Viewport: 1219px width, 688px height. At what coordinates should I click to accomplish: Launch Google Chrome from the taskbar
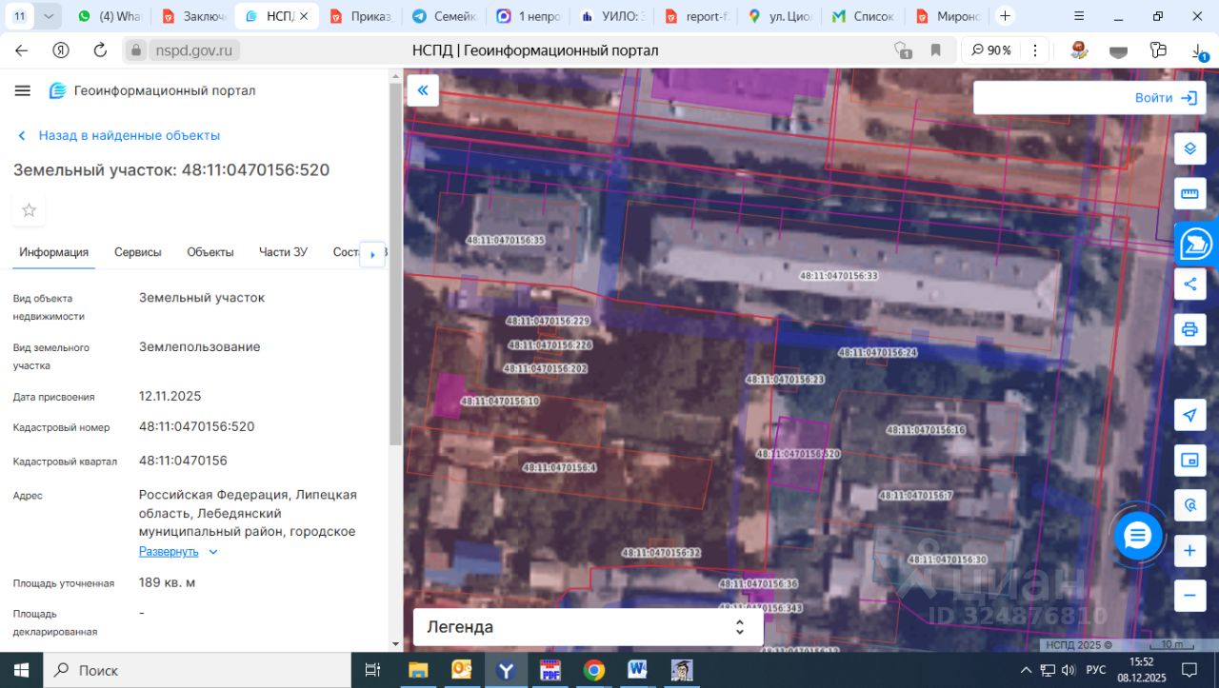[x=593, y=670]
